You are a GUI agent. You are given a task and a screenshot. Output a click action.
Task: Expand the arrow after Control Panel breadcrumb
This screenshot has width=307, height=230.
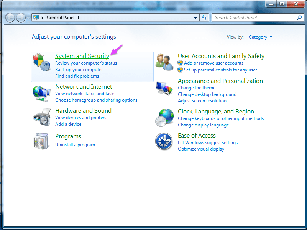tap(79, 18)
